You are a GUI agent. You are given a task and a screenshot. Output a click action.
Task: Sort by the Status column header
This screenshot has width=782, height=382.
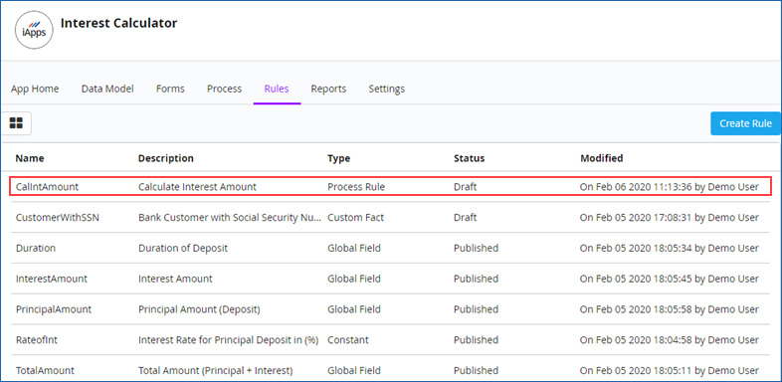coord(469,158)
